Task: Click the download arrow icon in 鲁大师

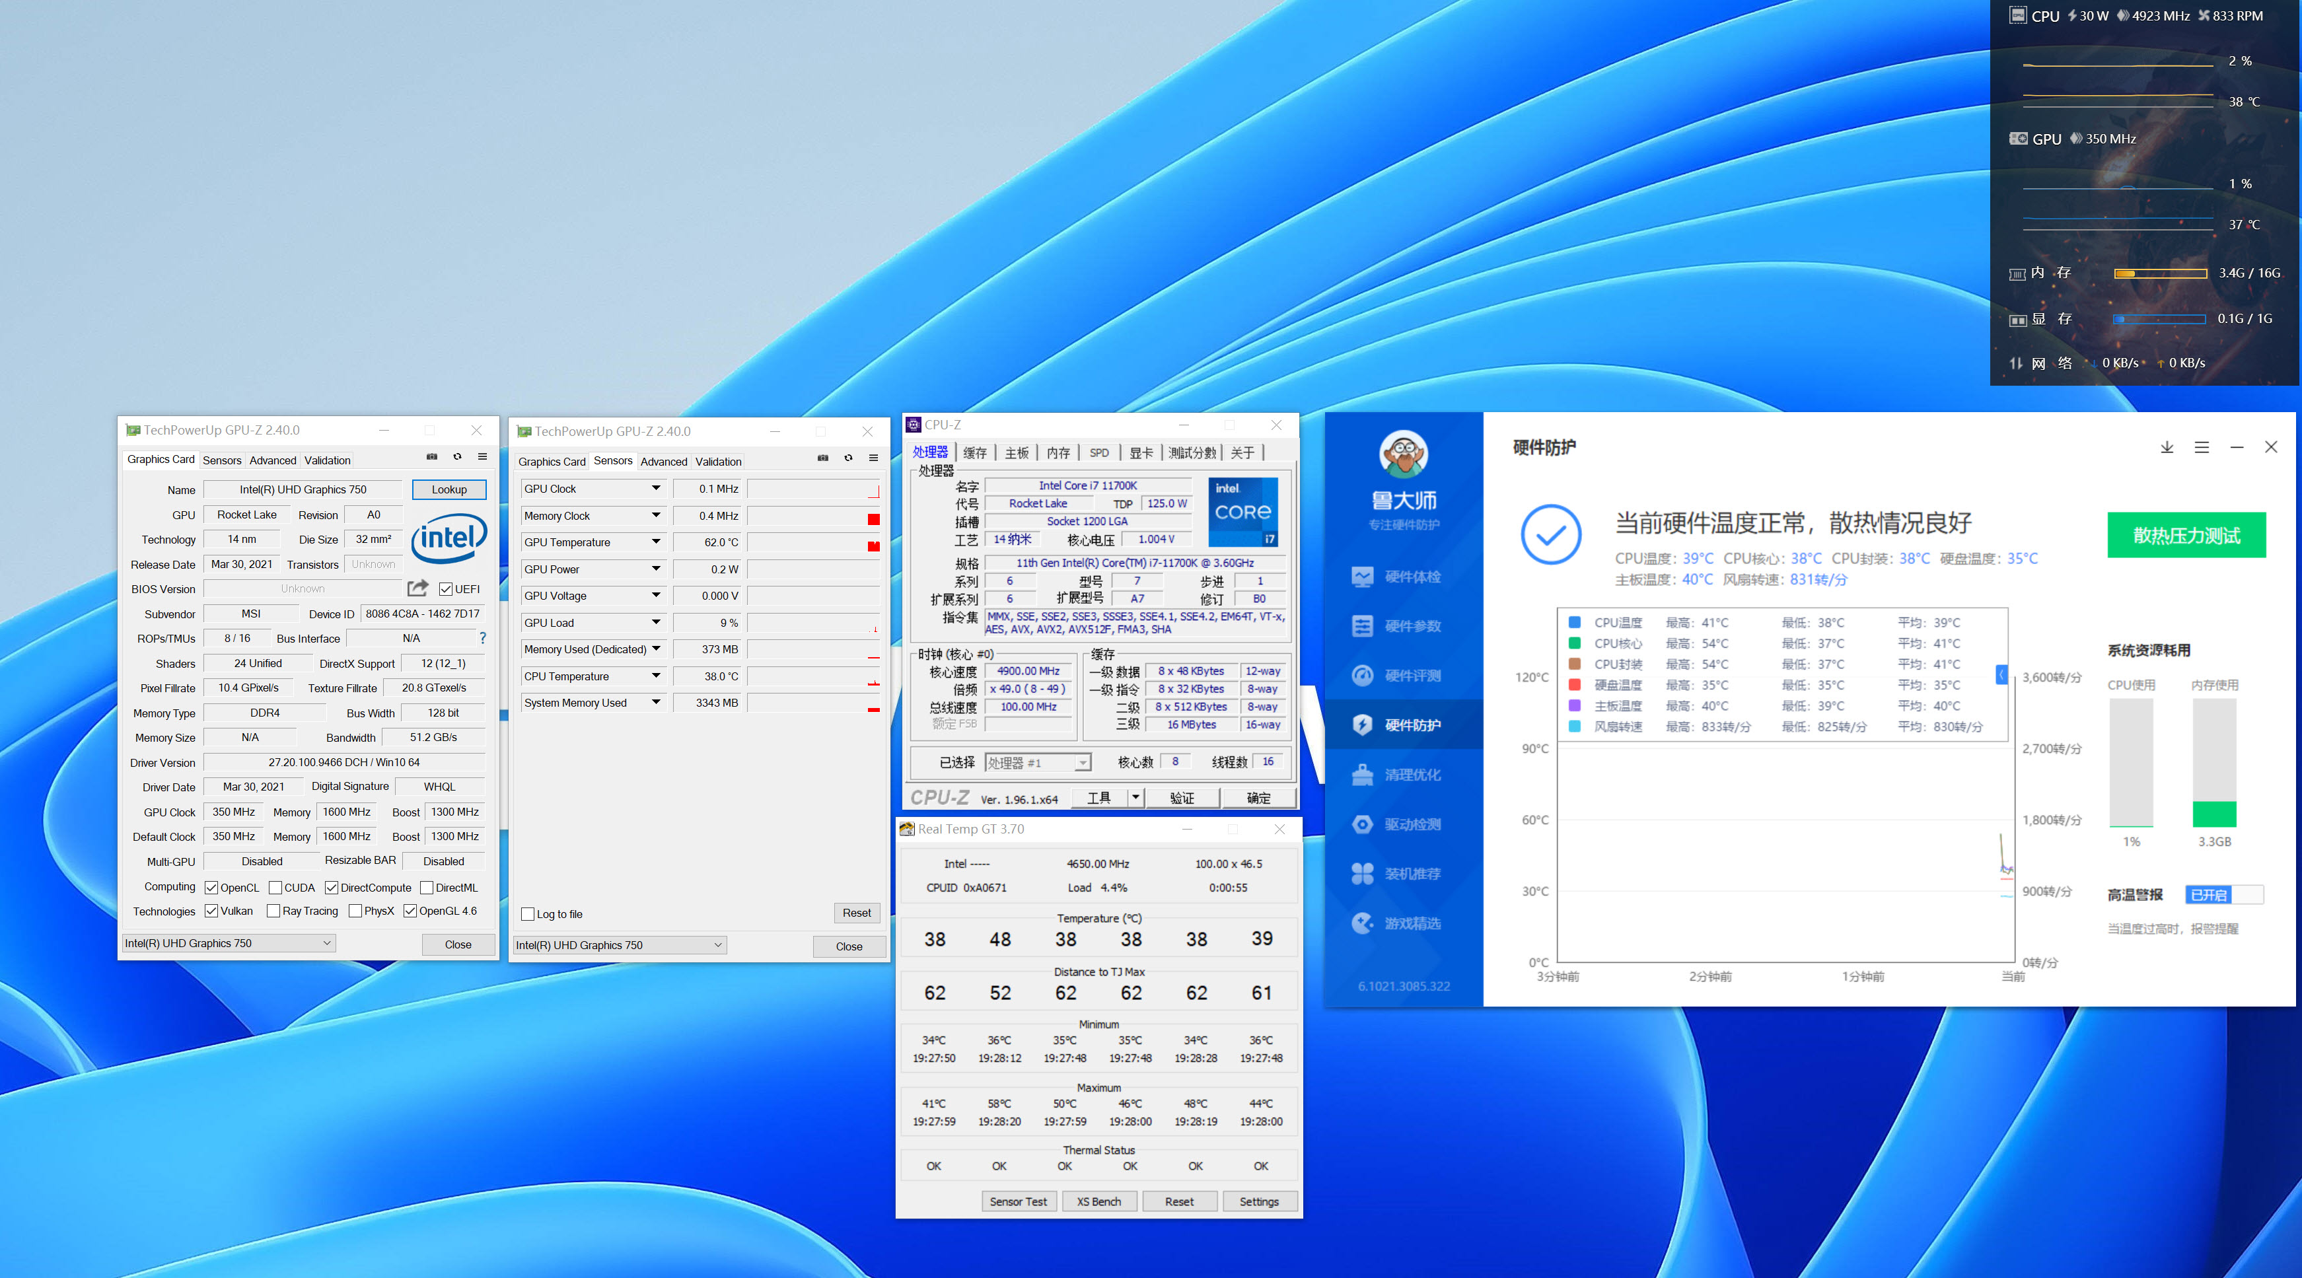Action: click(2166, 447)
